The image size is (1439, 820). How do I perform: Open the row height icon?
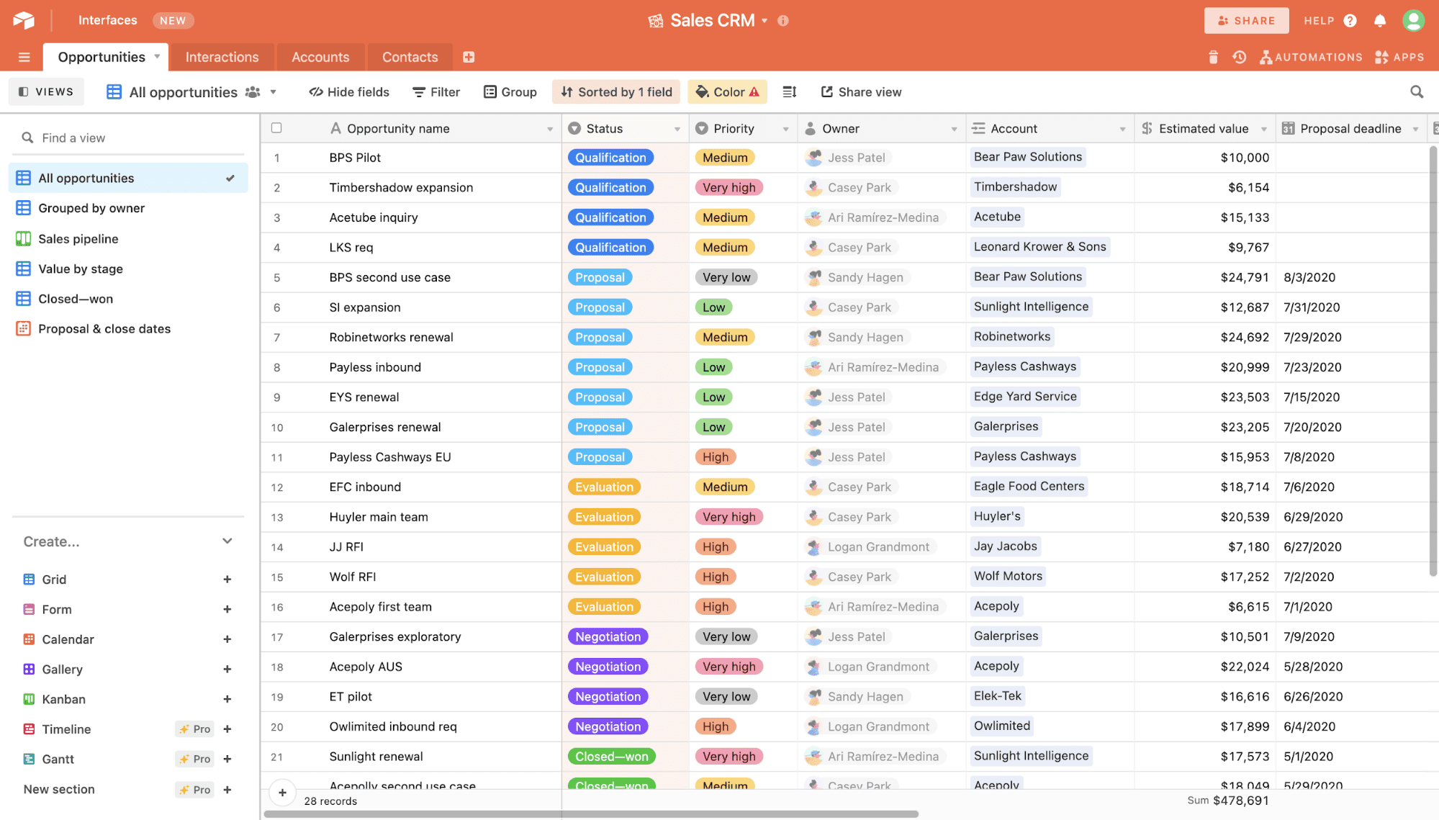coord(790,91)
